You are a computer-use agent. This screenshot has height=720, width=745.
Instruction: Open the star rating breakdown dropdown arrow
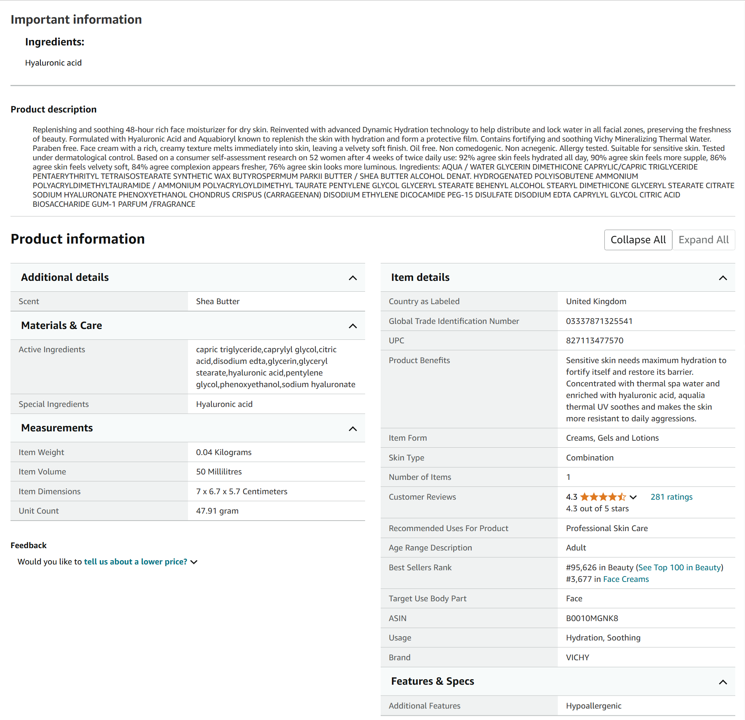click(633, 497)
